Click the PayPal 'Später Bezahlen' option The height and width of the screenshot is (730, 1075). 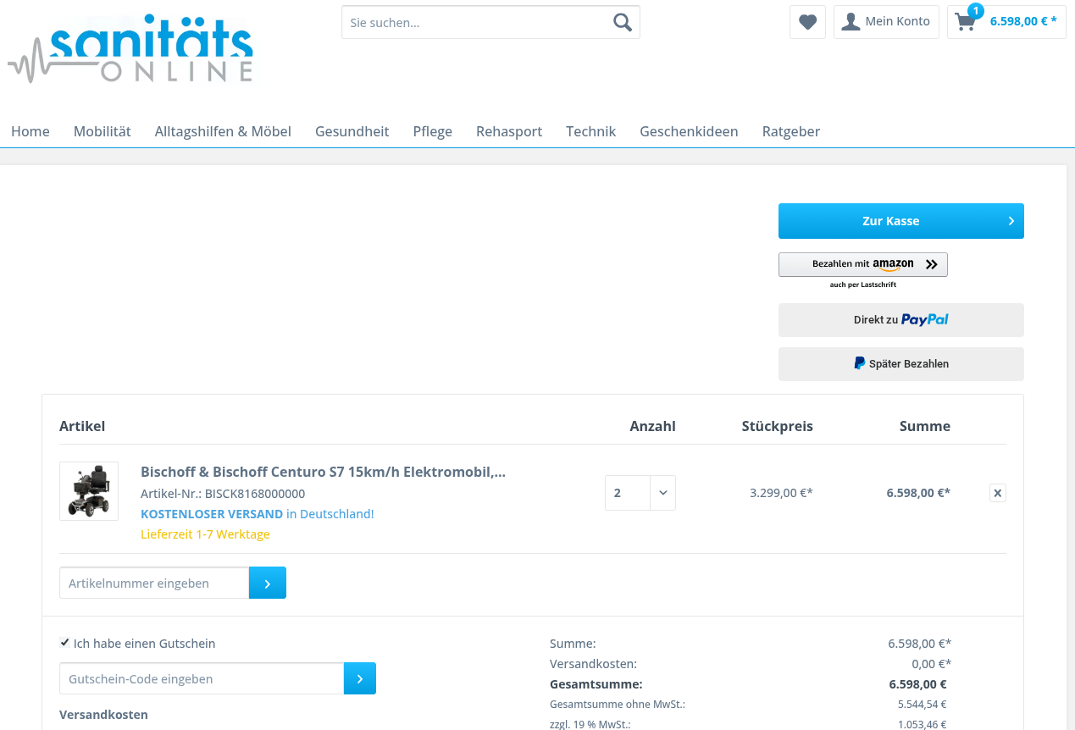[900, 363]
